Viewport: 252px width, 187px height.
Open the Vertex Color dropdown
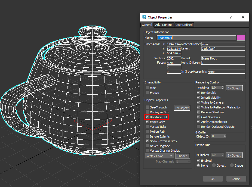click(x=159, y=156)
